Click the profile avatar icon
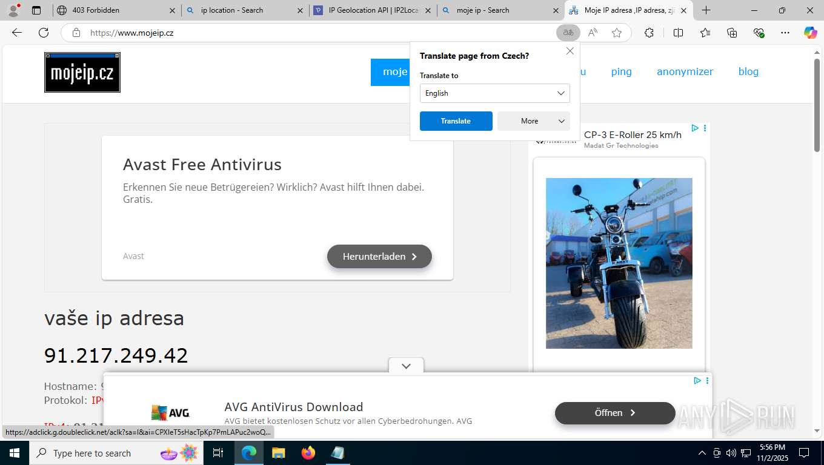This screenshot has height=465, width=824. point(13,10)
